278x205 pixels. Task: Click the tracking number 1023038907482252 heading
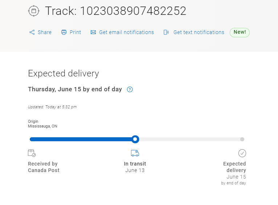pos(133,11)
